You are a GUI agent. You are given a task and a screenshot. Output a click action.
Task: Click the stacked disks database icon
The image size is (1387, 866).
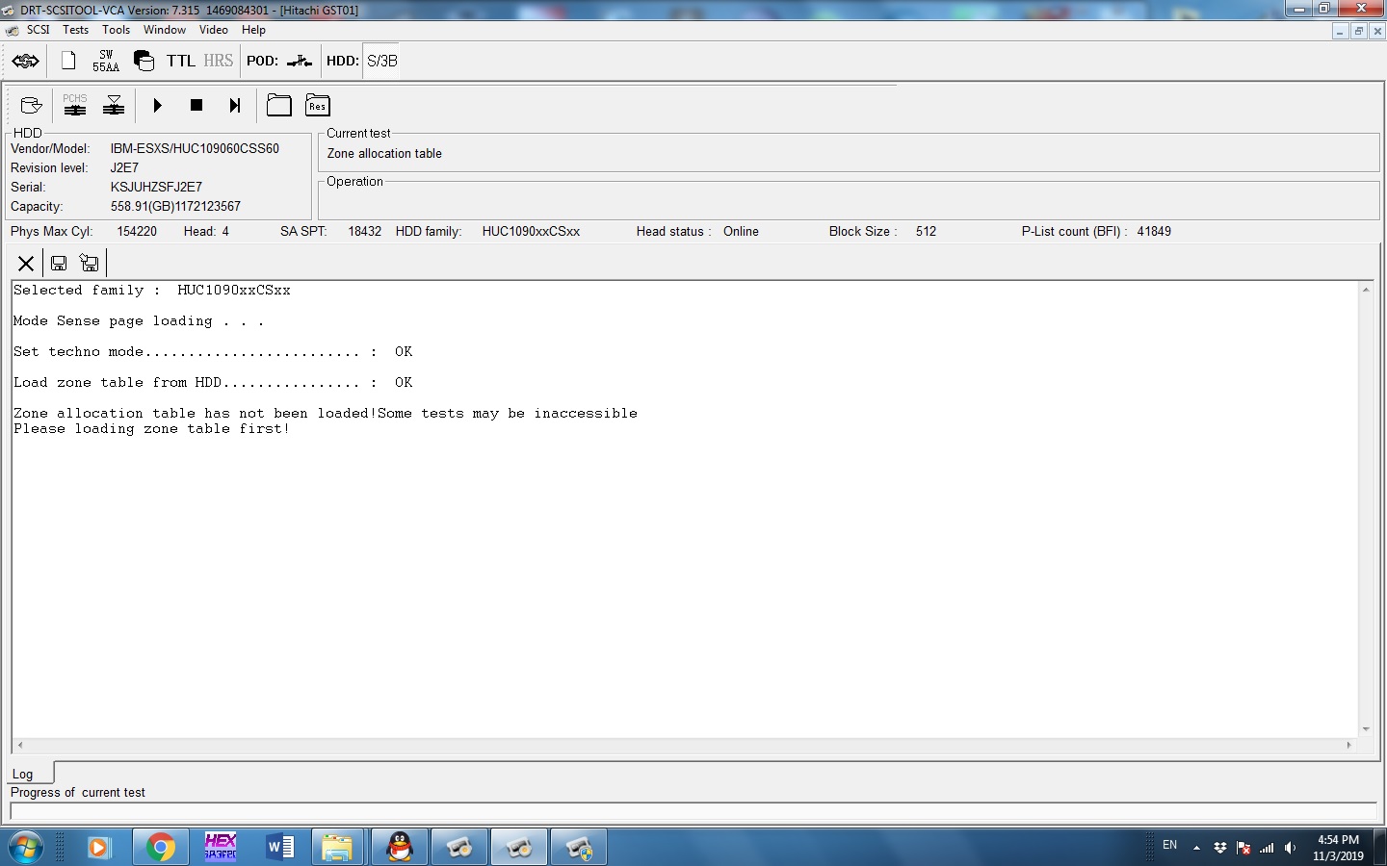click(144, 61)
